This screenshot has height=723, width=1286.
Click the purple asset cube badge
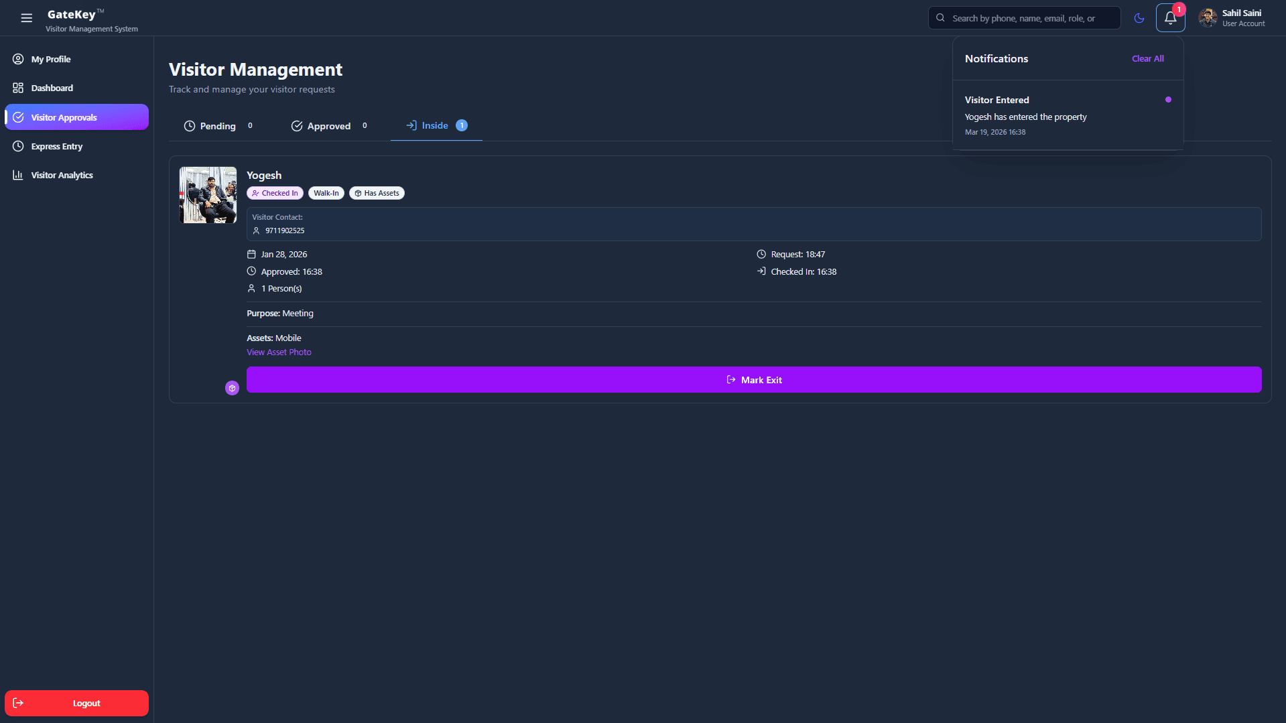pos(232,388)
